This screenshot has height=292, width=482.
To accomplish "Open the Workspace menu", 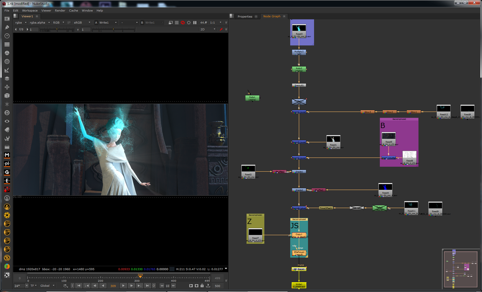I will 30,10.
